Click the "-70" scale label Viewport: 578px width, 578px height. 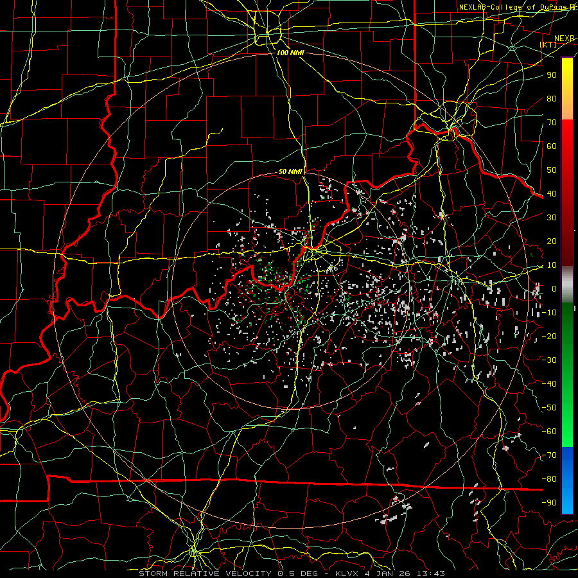point(549,455)
